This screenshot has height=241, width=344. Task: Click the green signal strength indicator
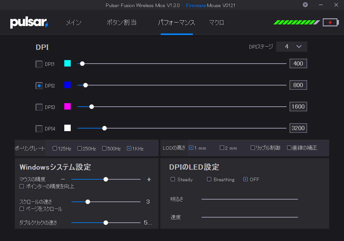(x=296, y=22)
